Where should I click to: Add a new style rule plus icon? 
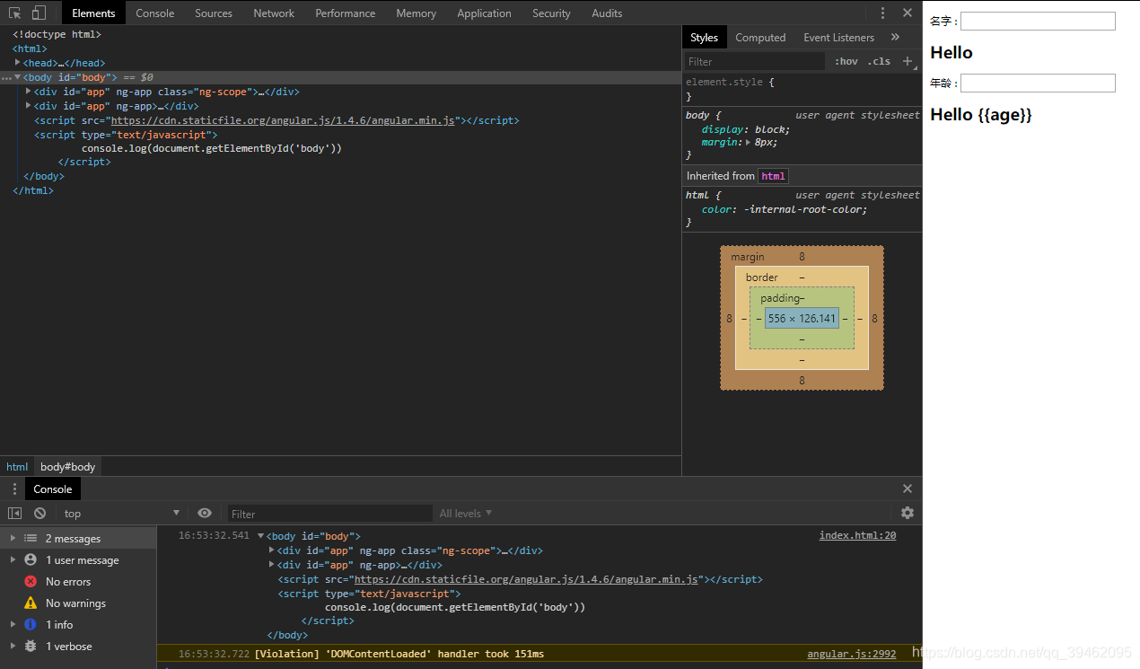(907, 61)
